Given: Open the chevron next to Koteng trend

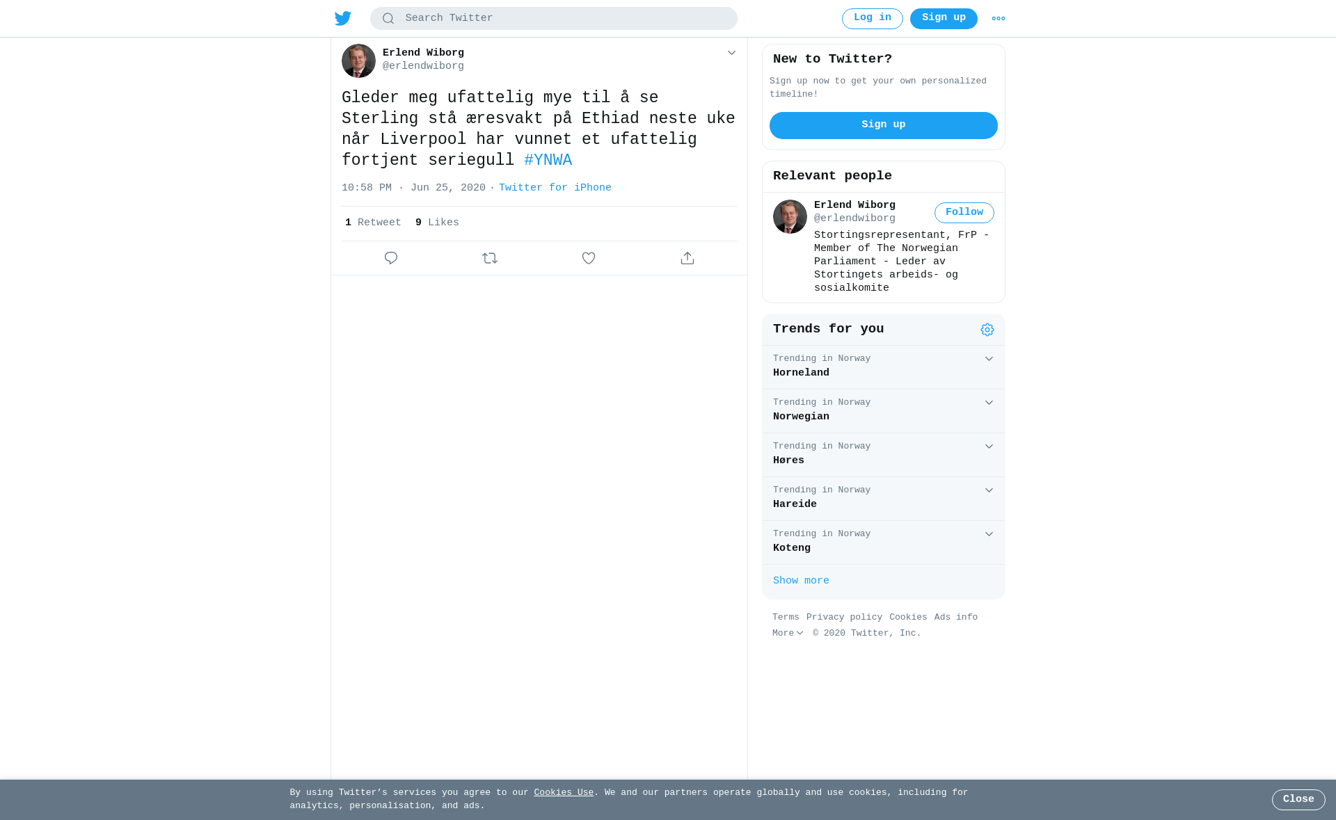Looking at the screenshot, I should [989, 534].
